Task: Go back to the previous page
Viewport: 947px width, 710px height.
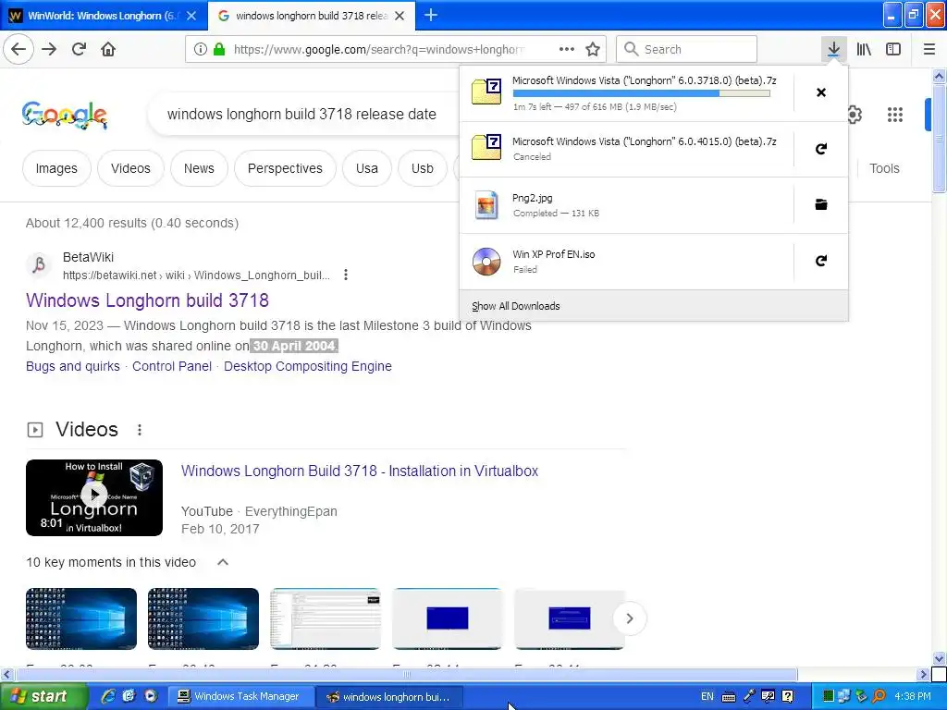Action: tap(18, 49)
